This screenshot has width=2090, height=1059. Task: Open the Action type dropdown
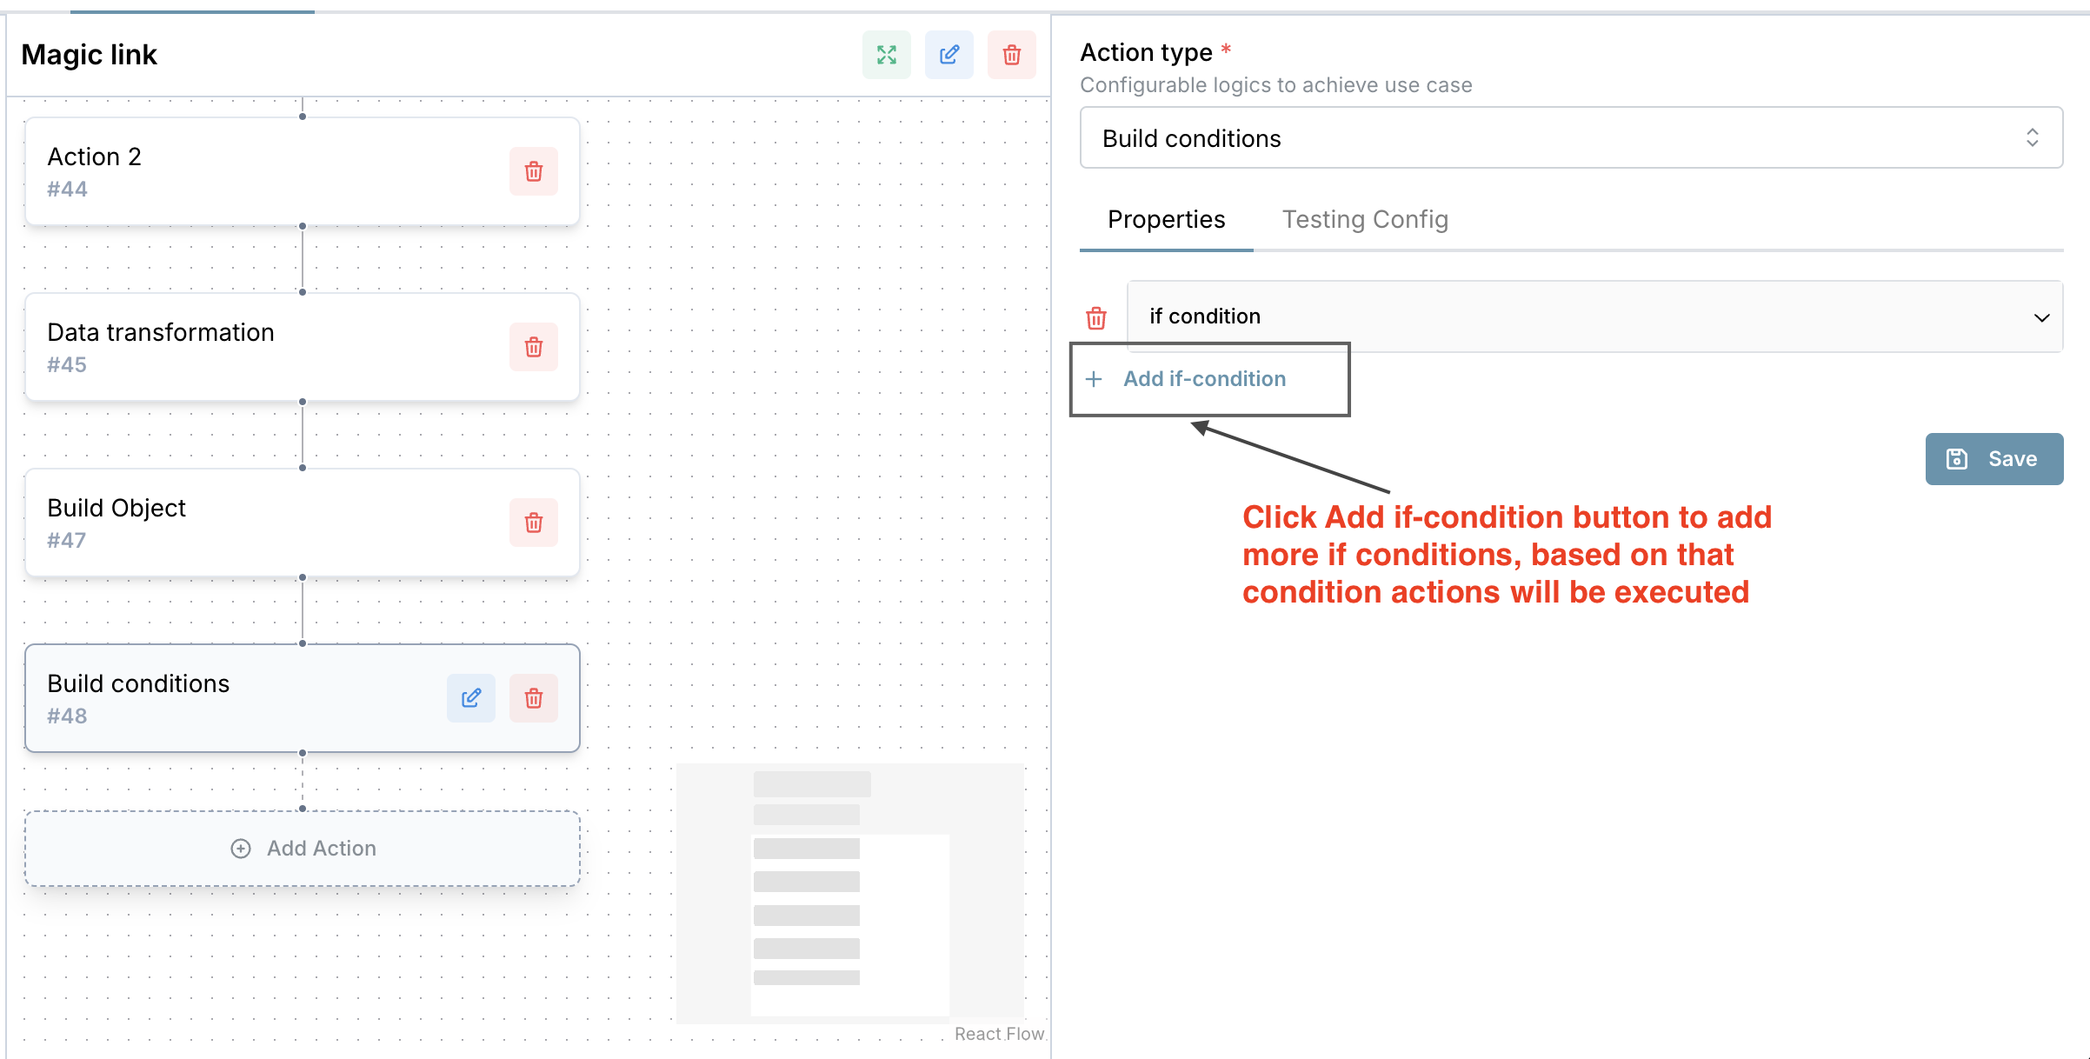coord(1570,138)
